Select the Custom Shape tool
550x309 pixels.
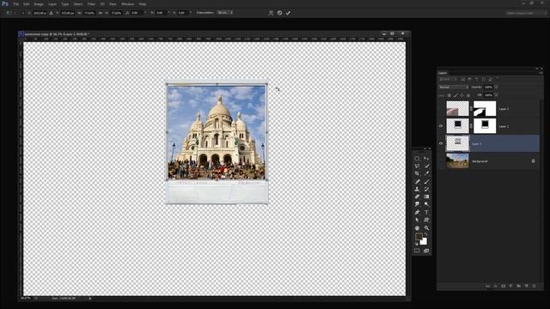tap(426, 220)
